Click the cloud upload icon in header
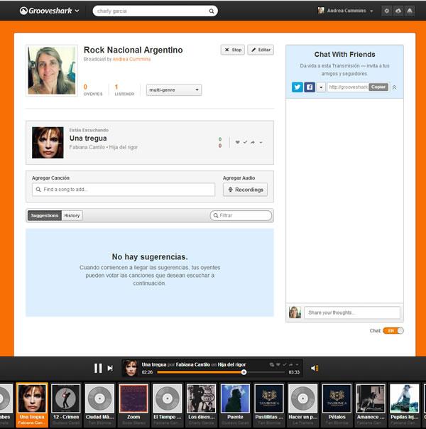The height and width of the screenshot is (429, 426). (x=398, y=11)
